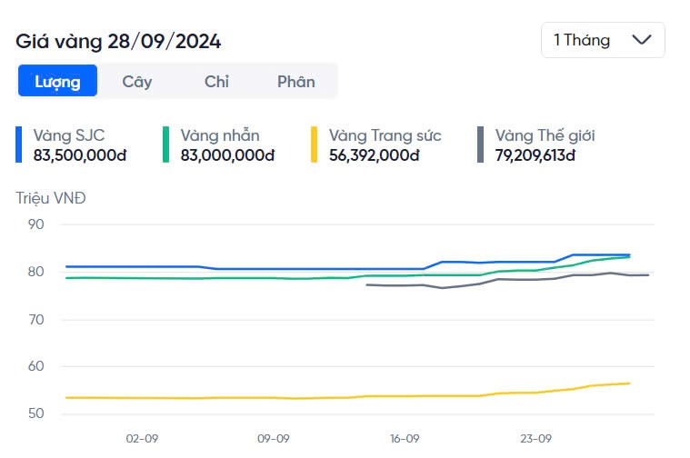Image resolution: width=690 pixels, height=458 pixels.
Task: Click the chevron arrow beside 1 Tháng
Action: pos(641,40)
